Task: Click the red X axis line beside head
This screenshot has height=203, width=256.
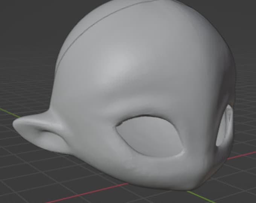Action: point(242,155)
